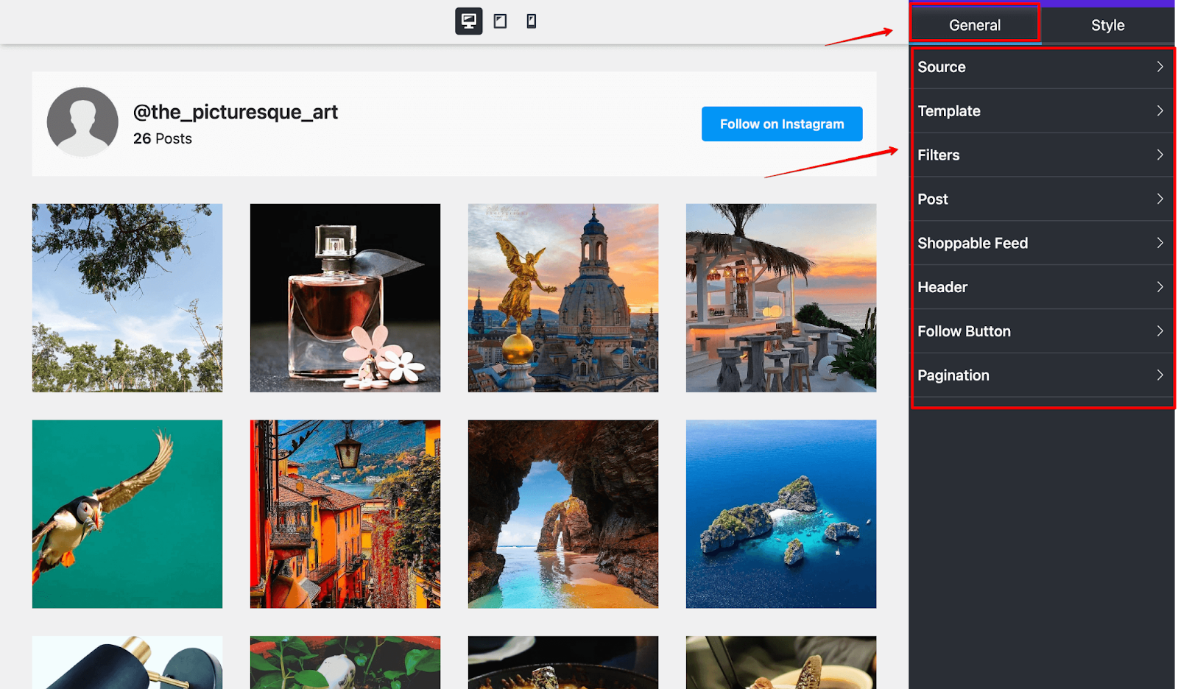The height and width of the screenshot is (689, 1178).
Task: Expand the Follow Button section chevron
Action: click(x=1160, y=331)
